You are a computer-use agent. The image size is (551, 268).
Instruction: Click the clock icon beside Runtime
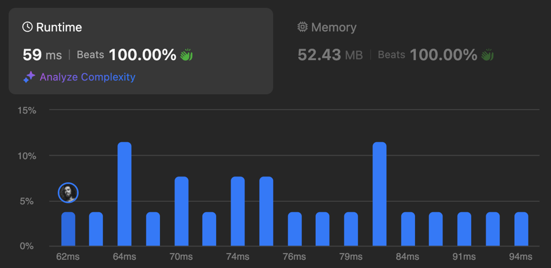[28, 27]
